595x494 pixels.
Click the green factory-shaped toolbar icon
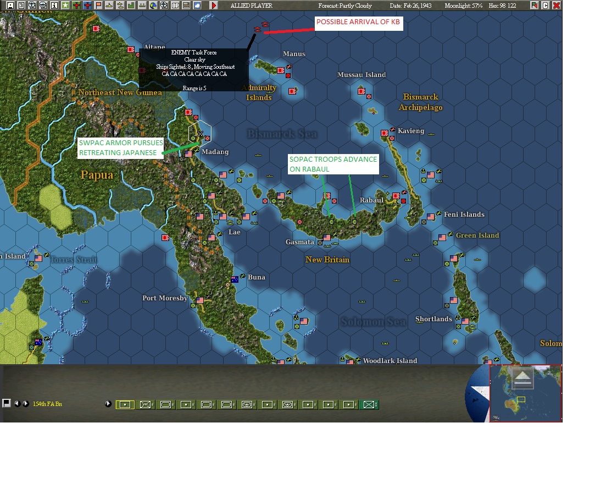131,6
